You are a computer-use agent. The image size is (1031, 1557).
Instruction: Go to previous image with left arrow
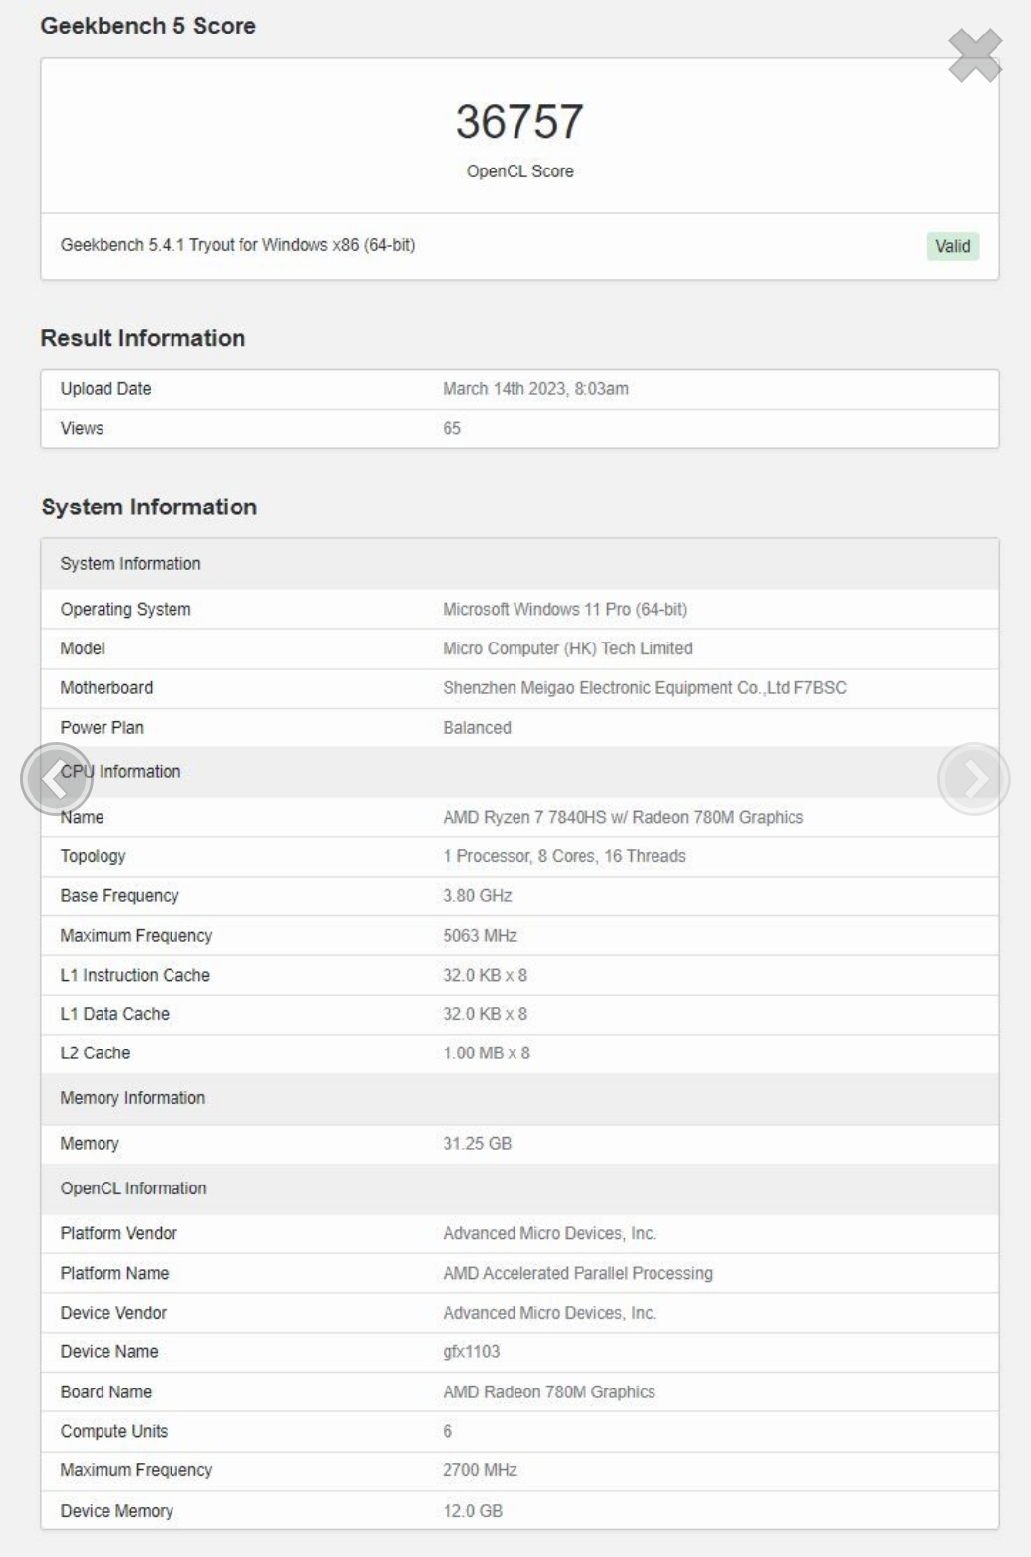click(x=56, y=778)
